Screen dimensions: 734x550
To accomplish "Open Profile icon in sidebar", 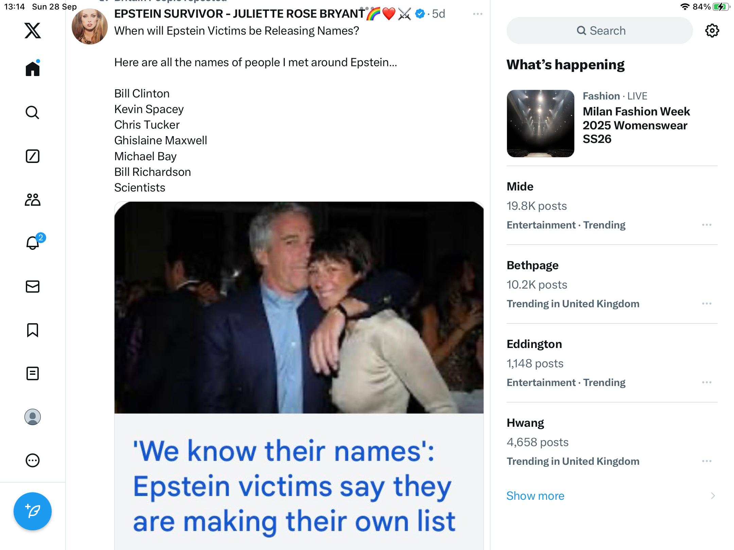I will coord(33,417).
